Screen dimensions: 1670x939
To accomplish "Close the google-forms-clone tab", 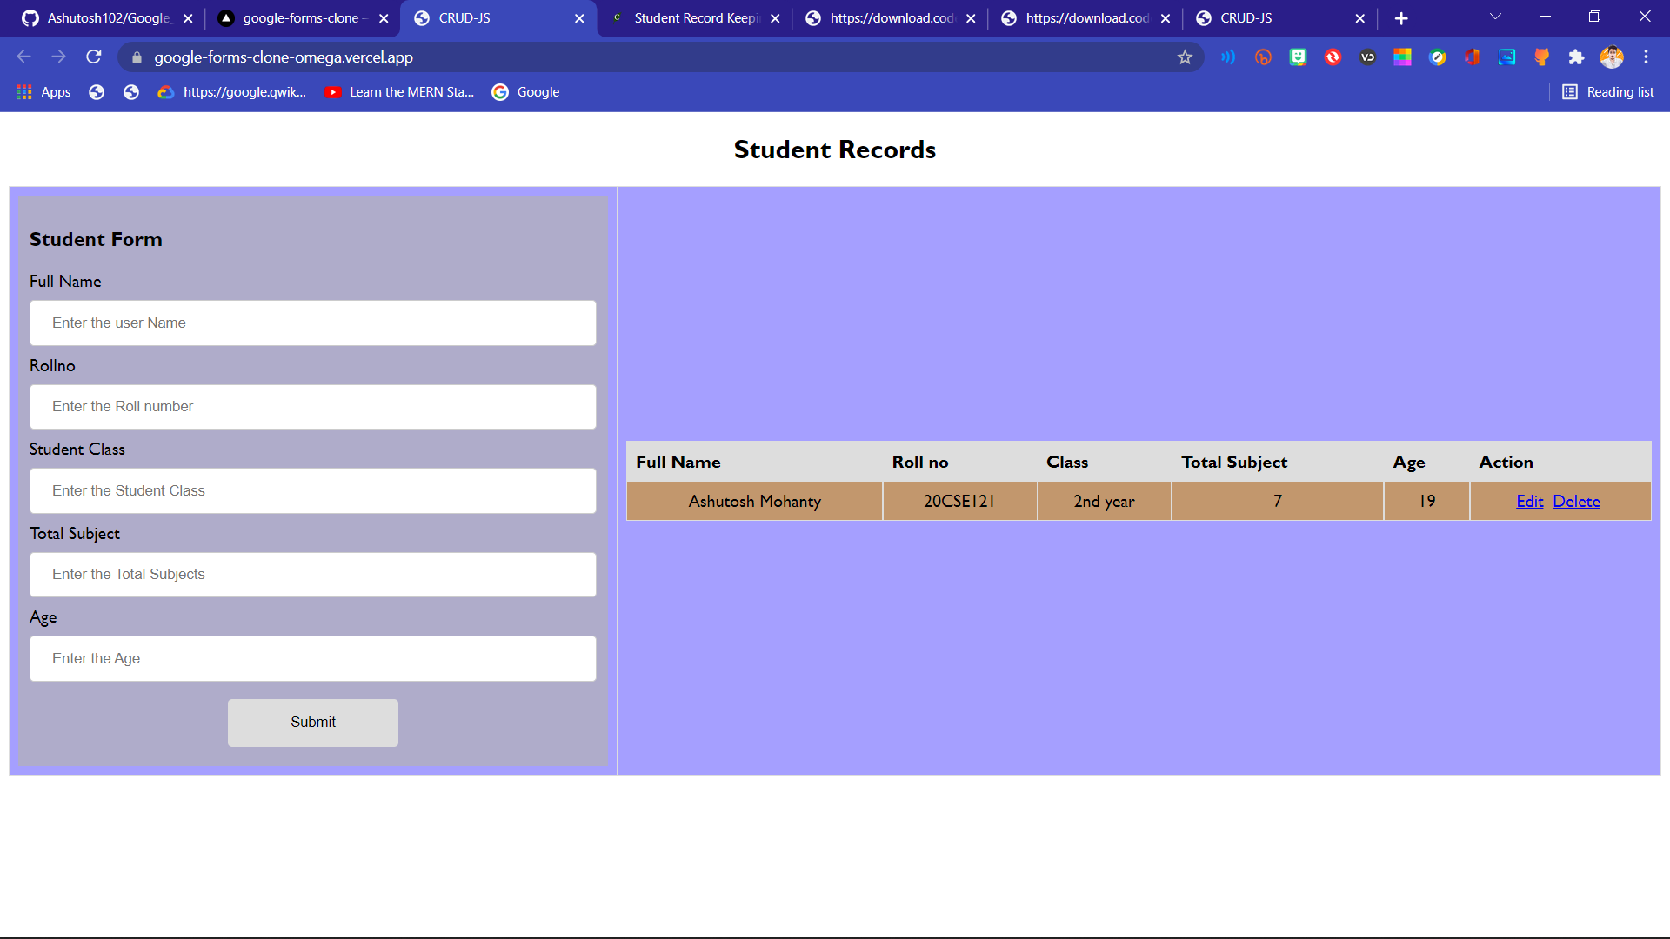I will click(384, 18).
